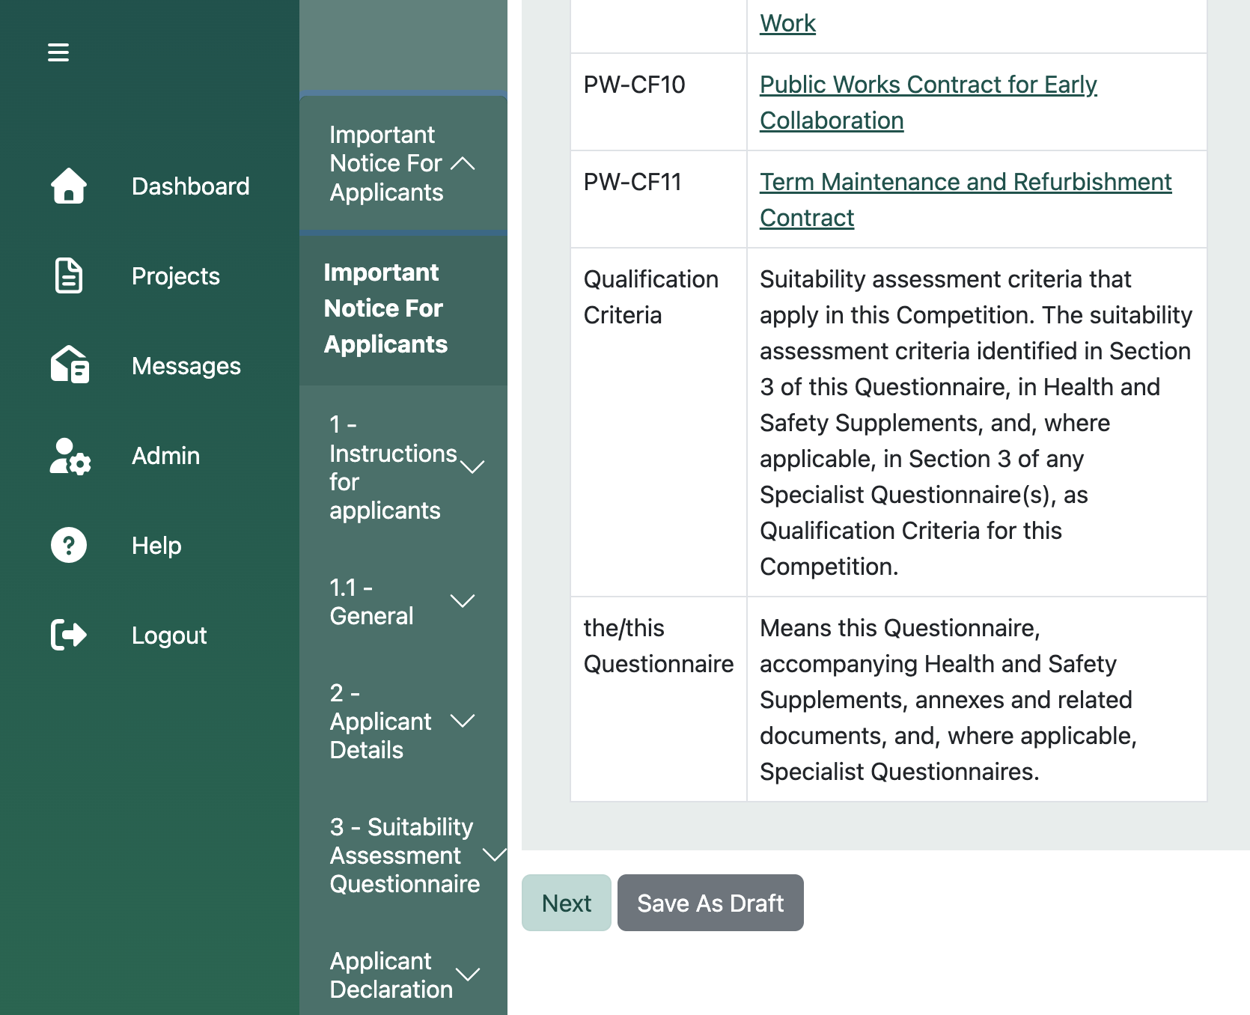
Task: Open Public Works Contract for Early Collaboration
Action: 928,103
